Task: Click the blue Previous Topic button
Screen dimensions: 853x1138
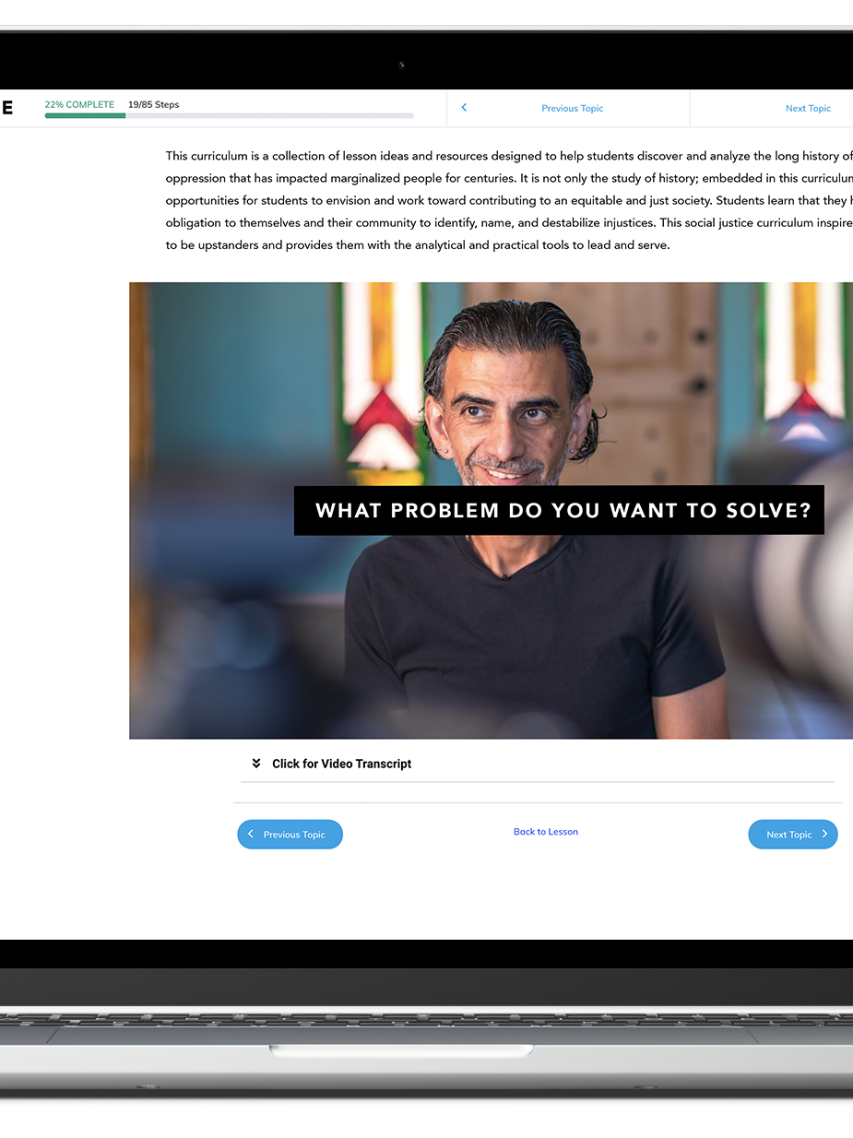Action: click(290, 835)
